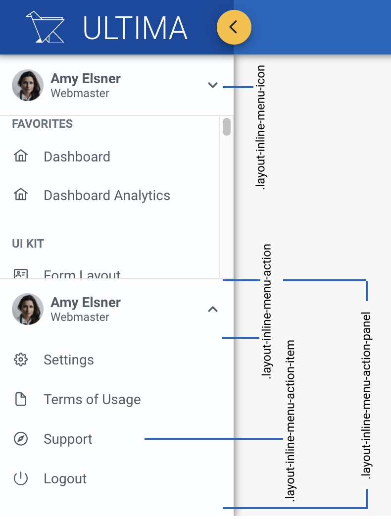This screenshot has height=519, width=391.
Task: Open the Dashboard menu entry
Action: click(x=77, y=156)
